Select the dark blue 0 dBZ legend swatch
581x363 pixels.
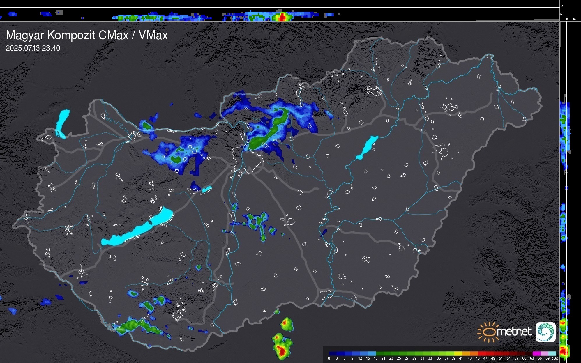tap(333, 353)
